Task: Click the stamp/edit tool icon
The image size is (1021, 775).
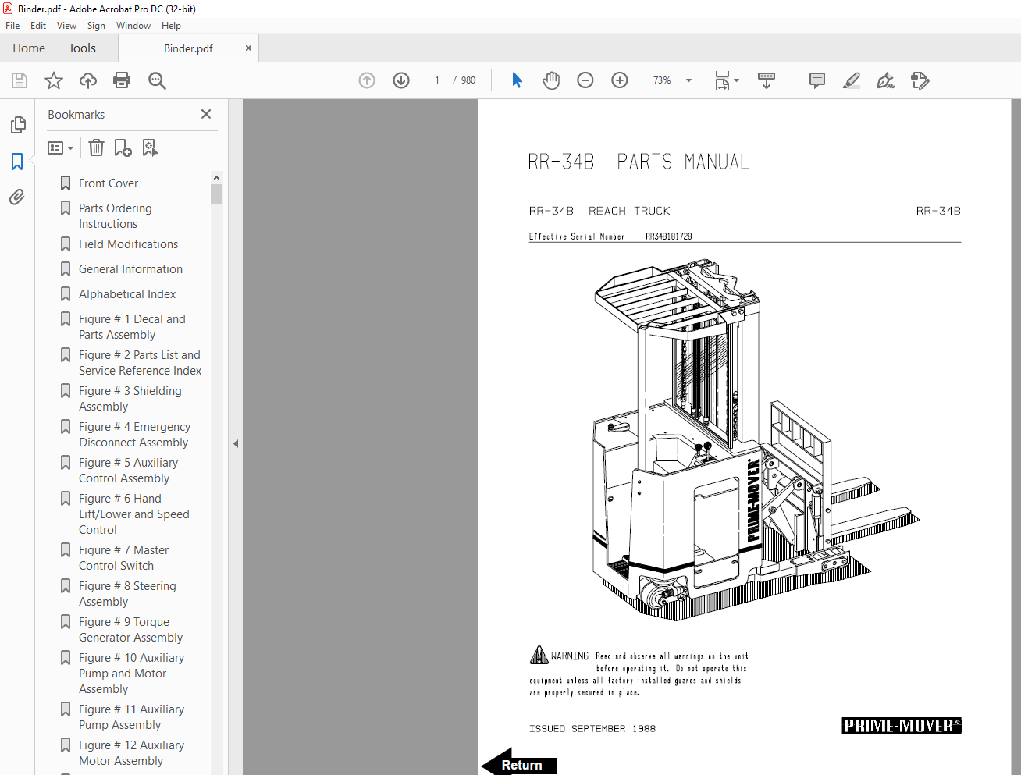Action: coord(920,80)
